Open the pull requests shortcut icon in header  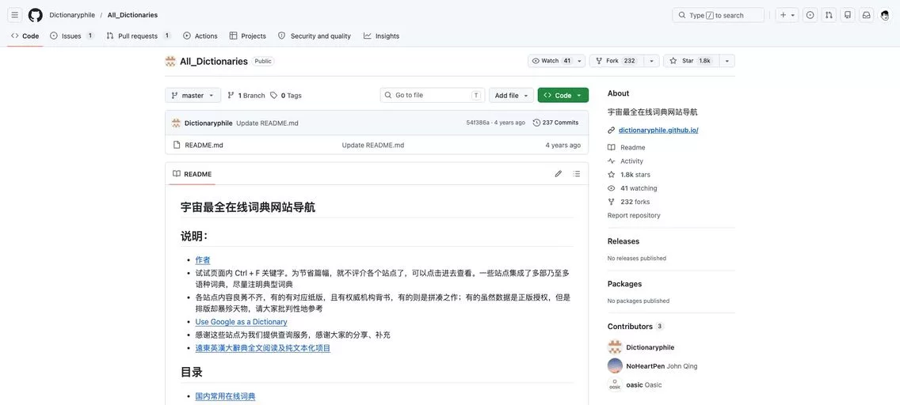[x=829, y=16]
